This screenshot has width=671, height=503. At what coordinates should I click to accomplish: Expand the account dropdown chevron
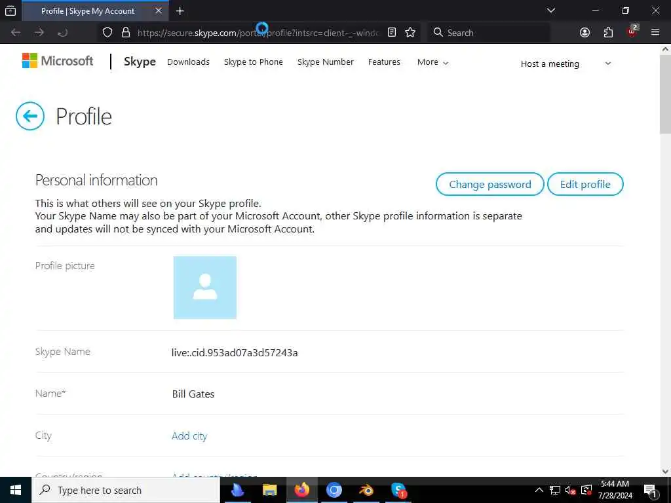[608, 64]
